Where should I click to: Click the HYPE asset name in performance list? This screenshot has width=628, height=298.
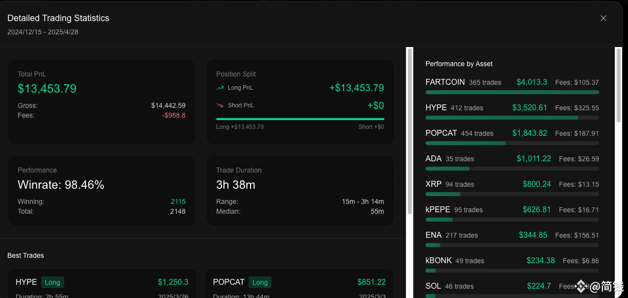[436, 108]
